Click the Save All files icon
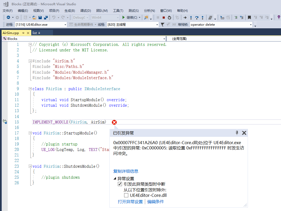 tap(46, 17)
